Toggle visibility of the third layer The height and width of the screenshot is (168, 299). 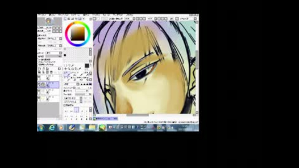39,91
